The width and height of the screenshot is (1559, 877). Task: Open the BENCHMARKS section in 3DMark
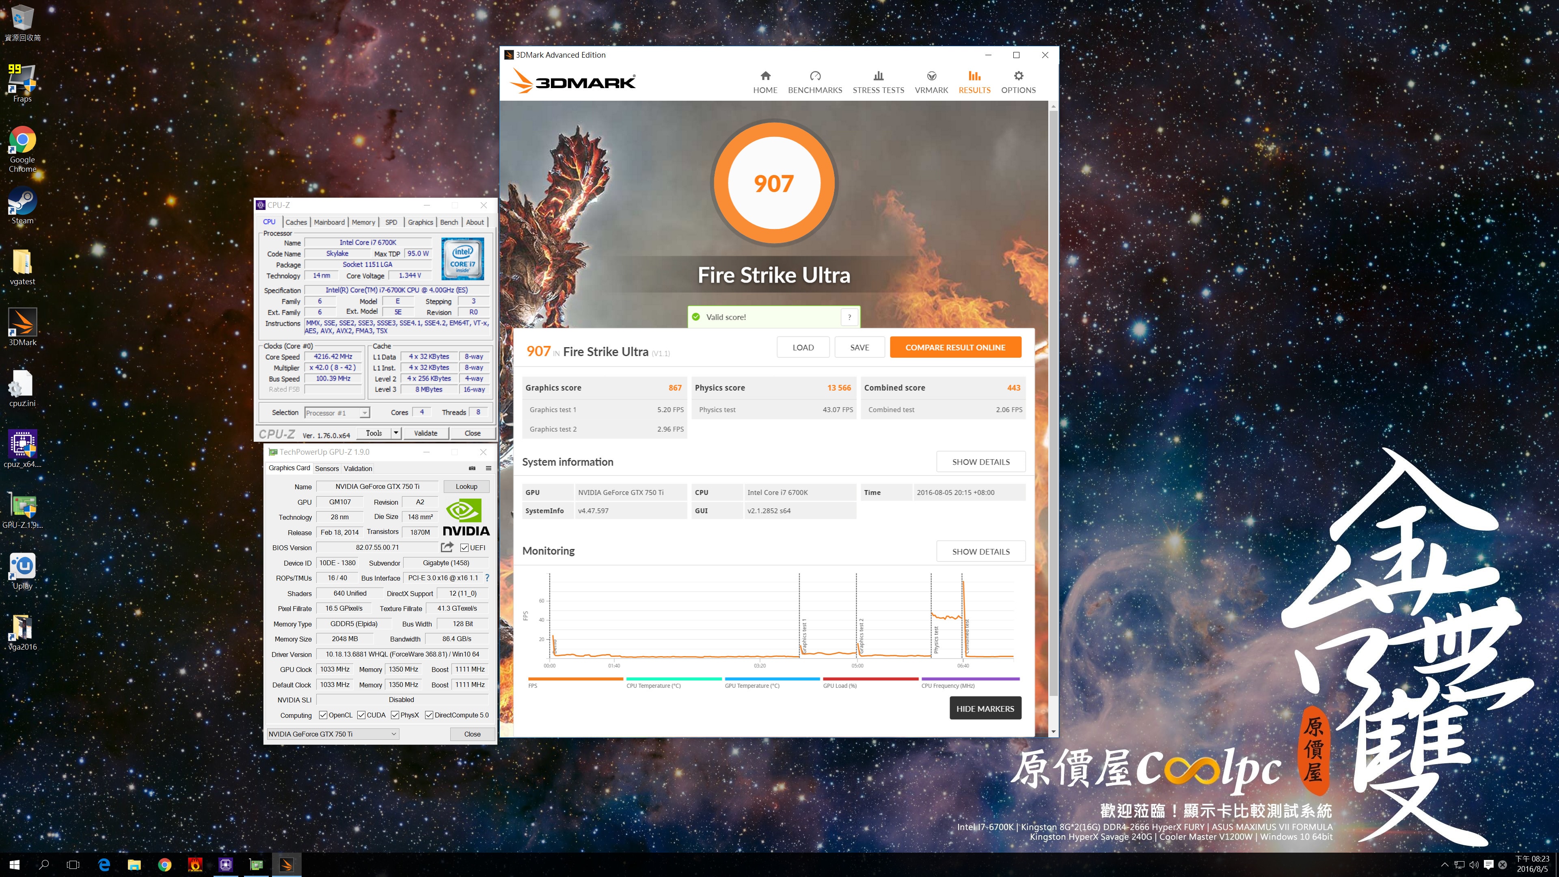pyautogui.click(x=814, y=82)
